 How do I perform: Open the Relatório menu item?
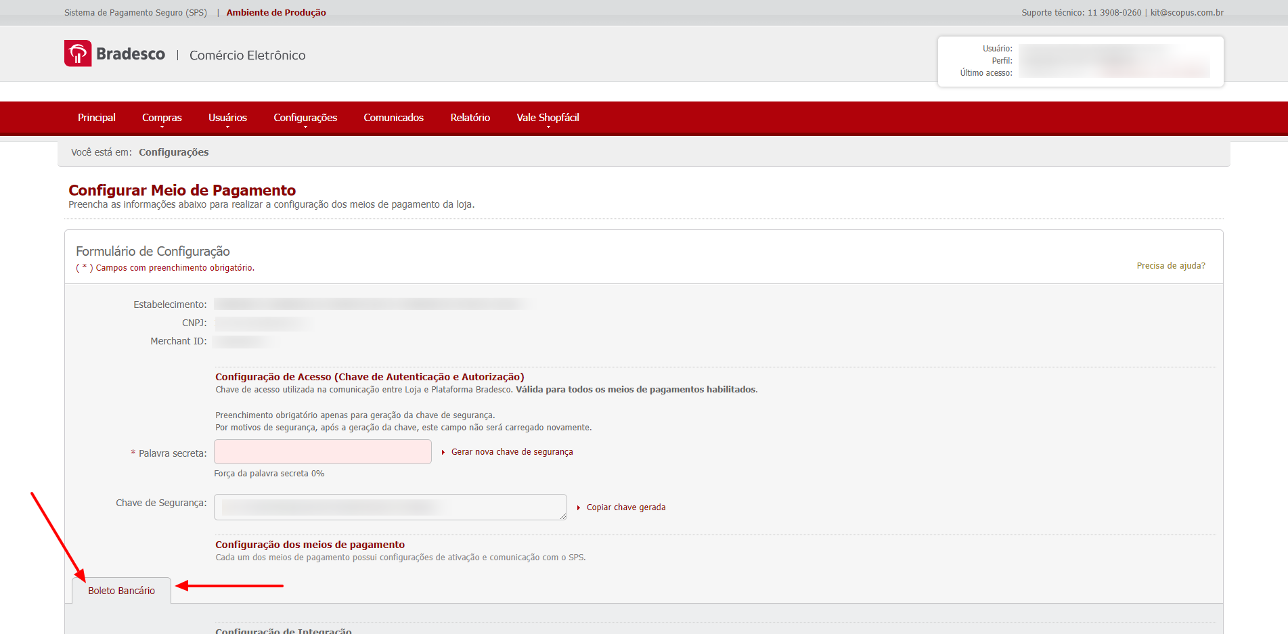(x=470, y=118)
